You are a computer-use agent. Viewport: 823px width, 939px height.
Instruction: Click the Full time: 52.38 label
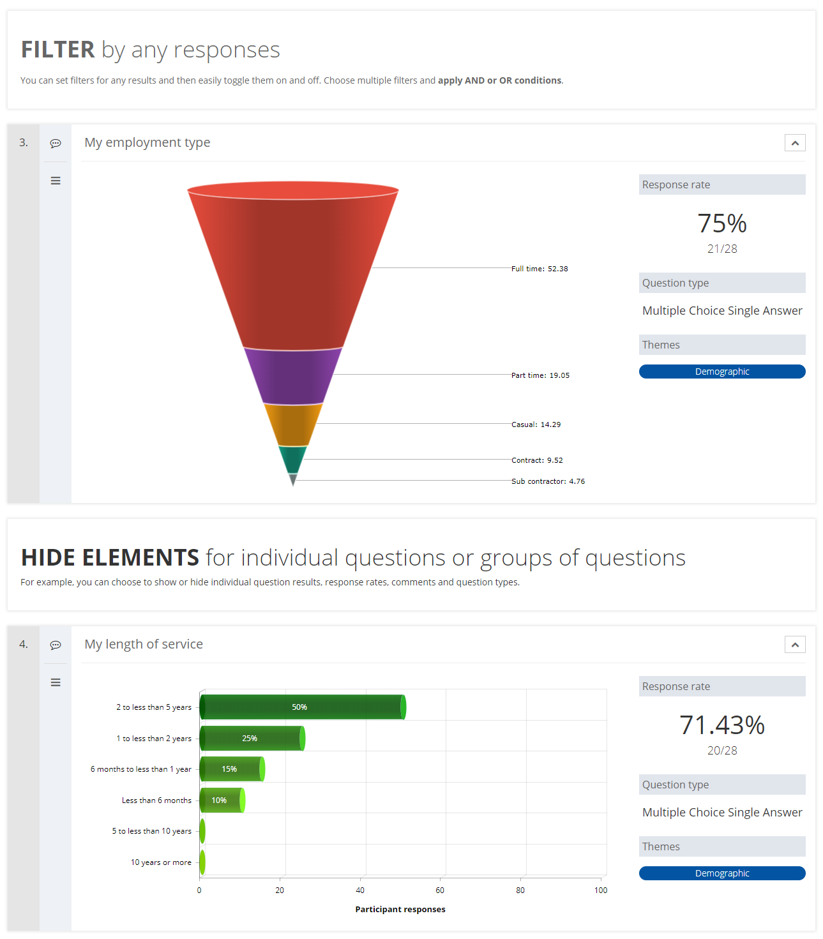click(540, 269)
